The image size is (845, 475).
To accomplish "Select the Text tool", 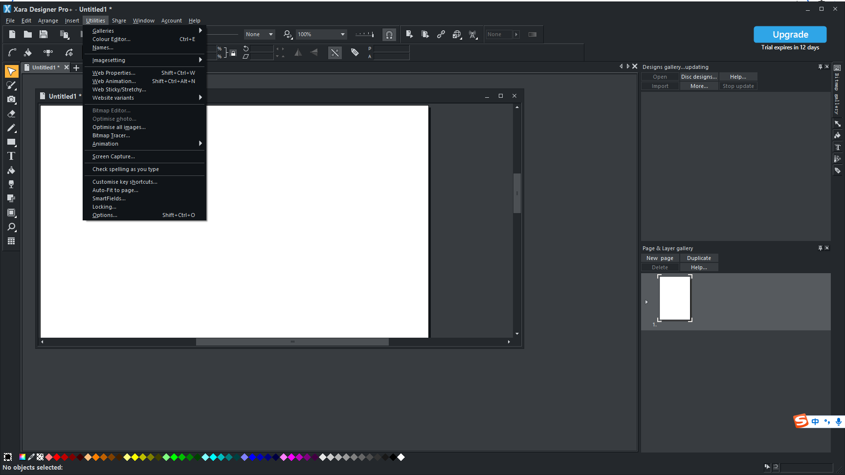I will 11,156.
